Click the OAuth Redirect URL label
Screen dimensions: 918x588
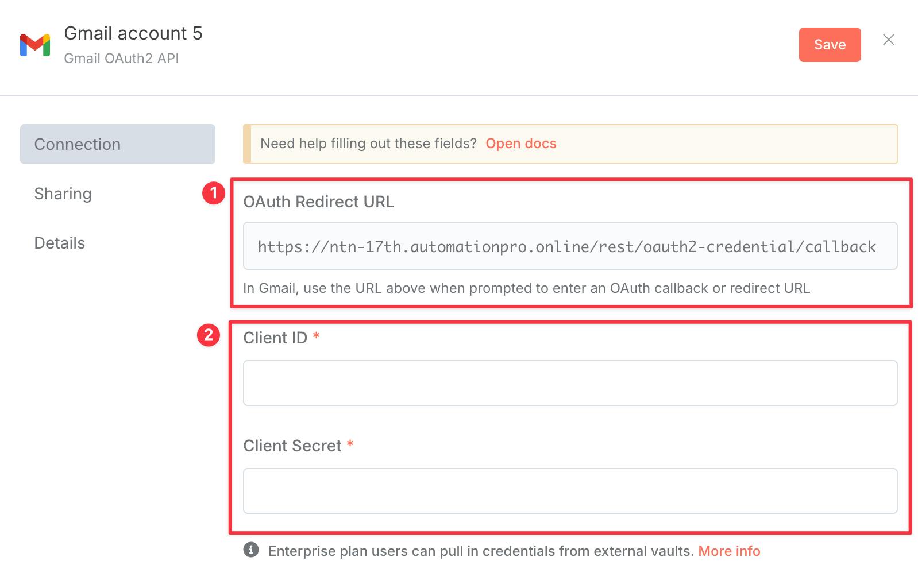319,202
